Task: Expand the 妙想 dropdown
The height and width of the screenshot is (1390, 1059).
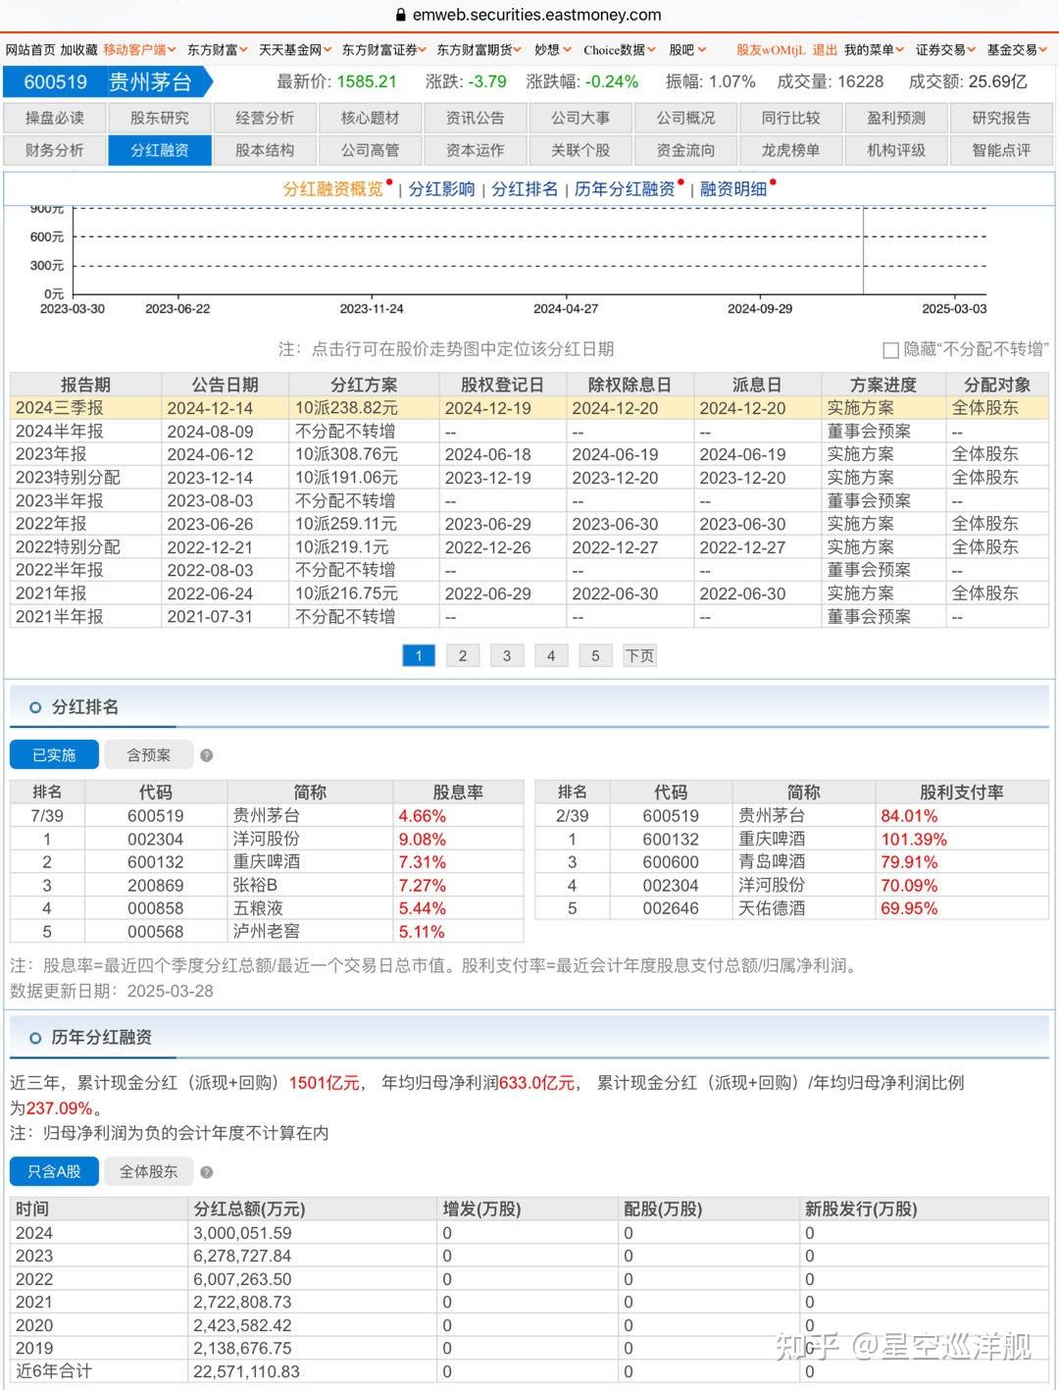Action: (x=553, y=50)
